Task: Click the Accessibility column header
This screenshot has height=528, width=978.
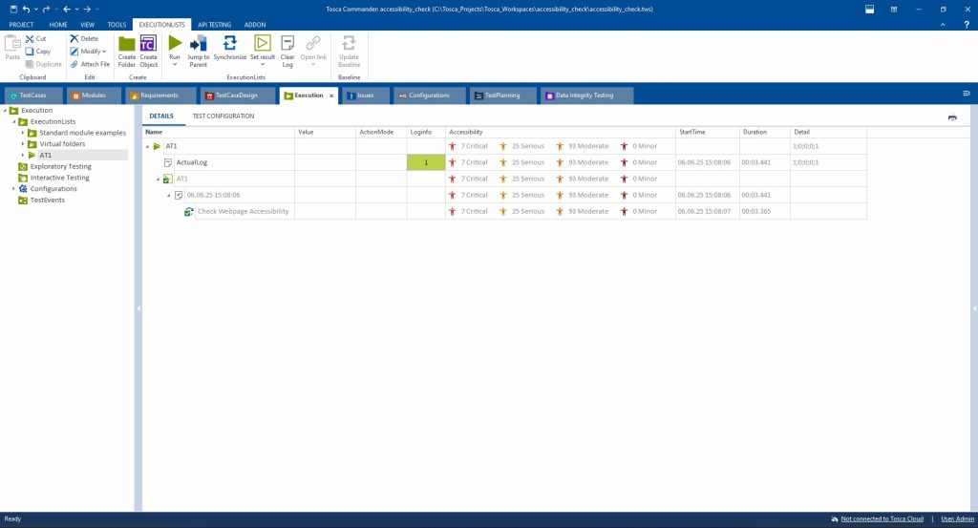Action: pyautogui.click(x=560, y=132)
